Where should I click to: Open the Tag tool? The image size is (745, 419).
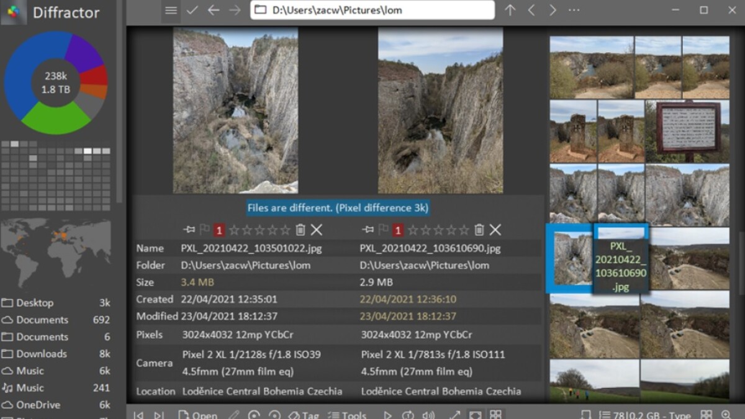point(304,415)
